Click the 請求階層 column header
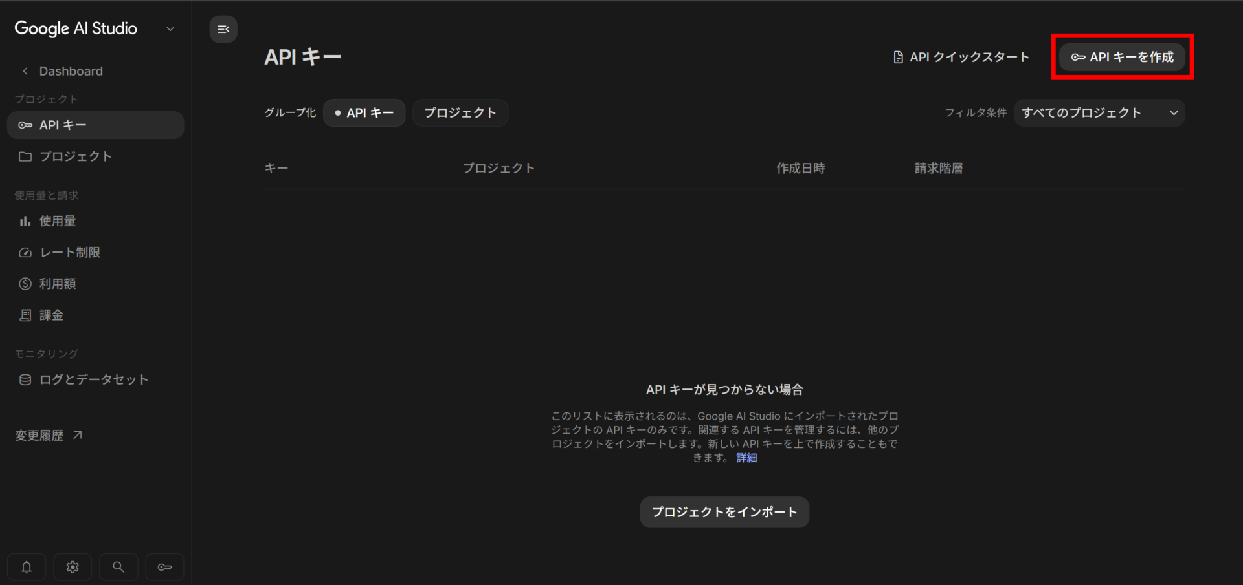 939,168
